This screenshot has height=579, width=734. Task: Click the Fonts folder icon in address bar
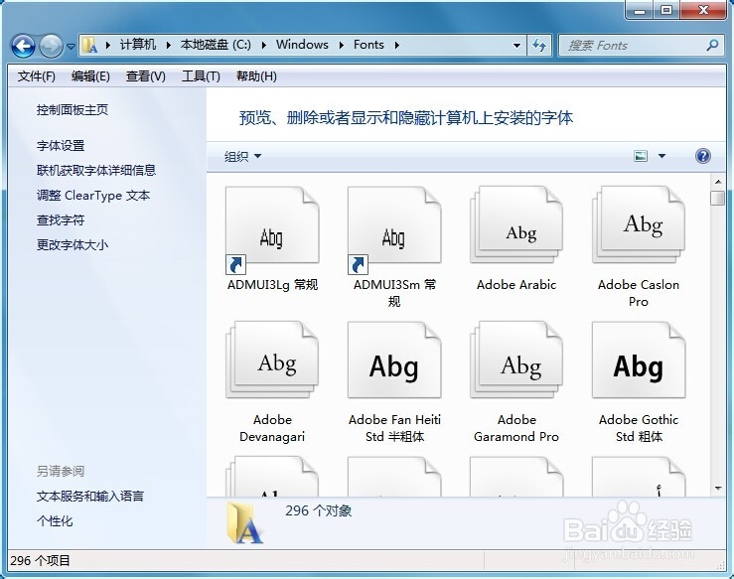click(89, 46)
